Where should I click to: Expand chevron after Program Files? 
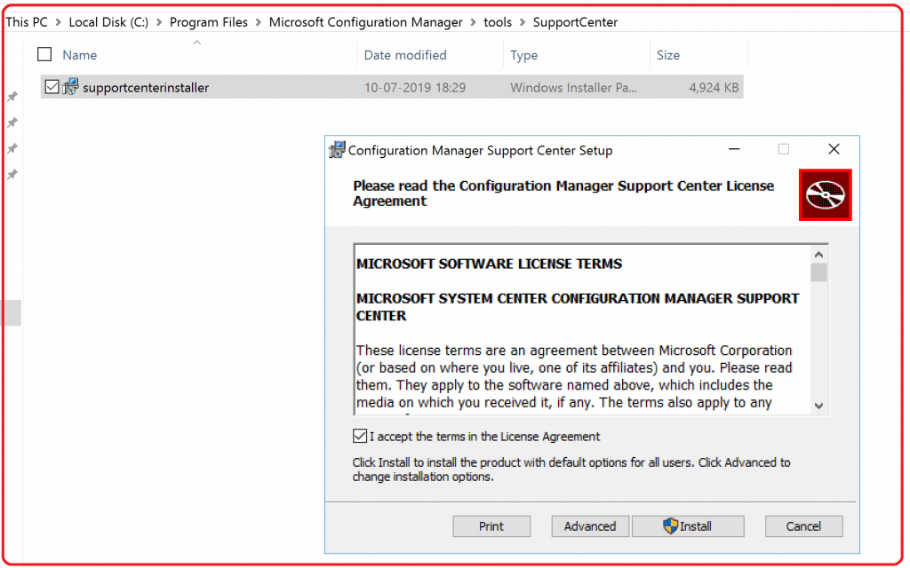coord(259,22)
